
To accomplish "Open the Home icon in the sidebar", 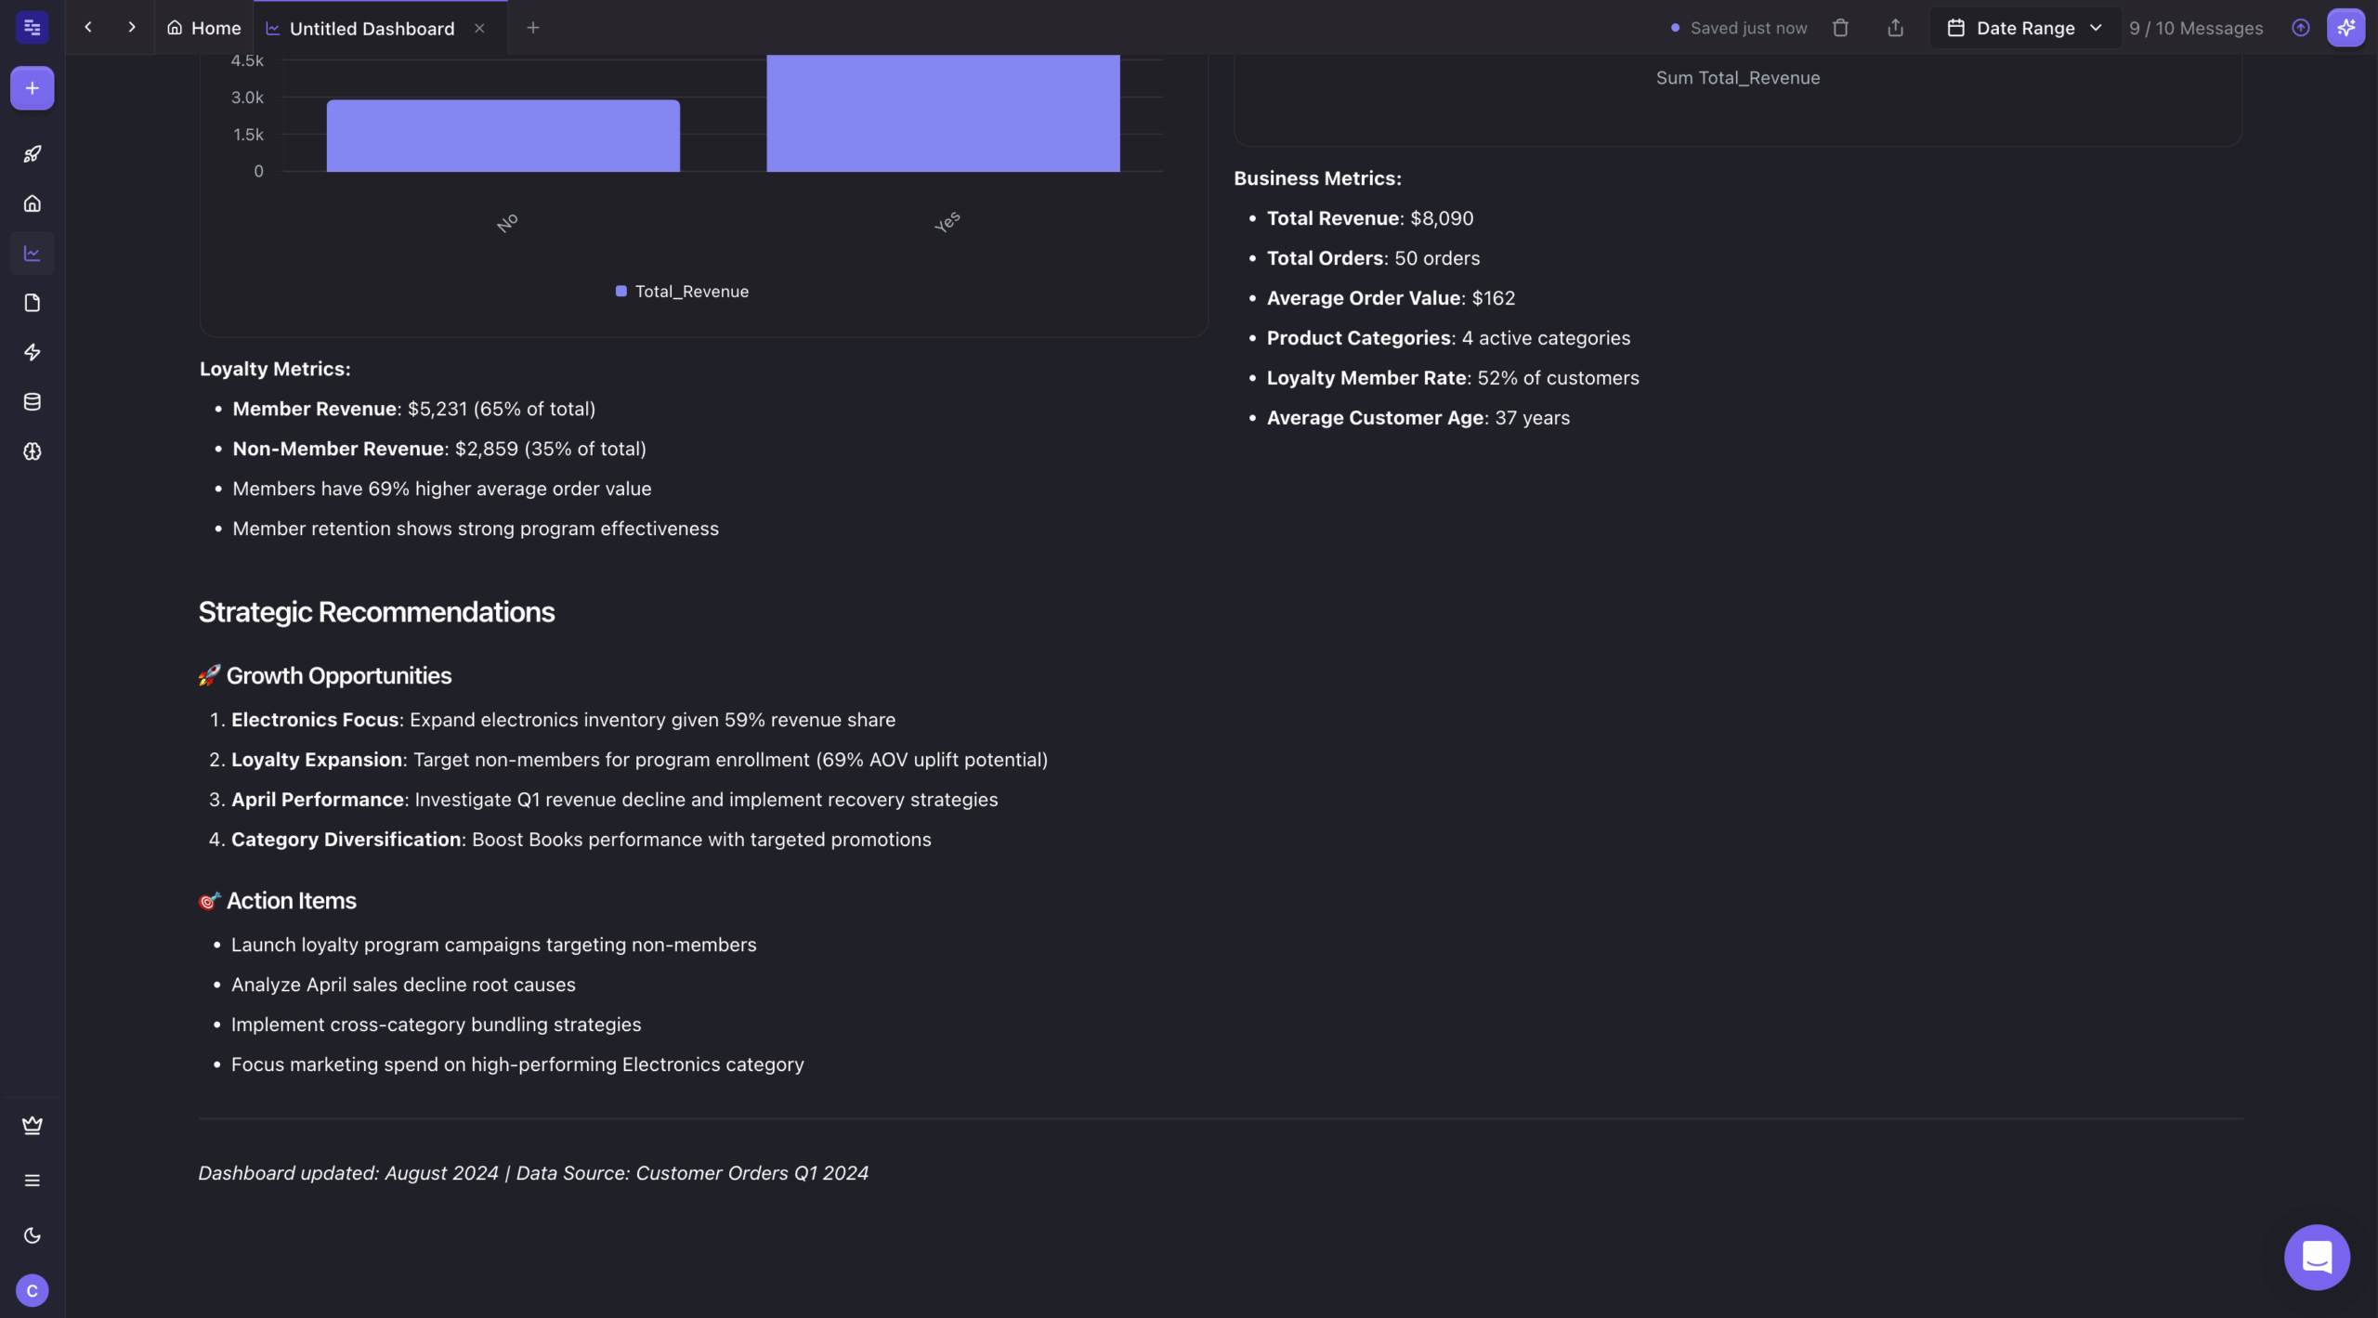I will click(32, 203).
